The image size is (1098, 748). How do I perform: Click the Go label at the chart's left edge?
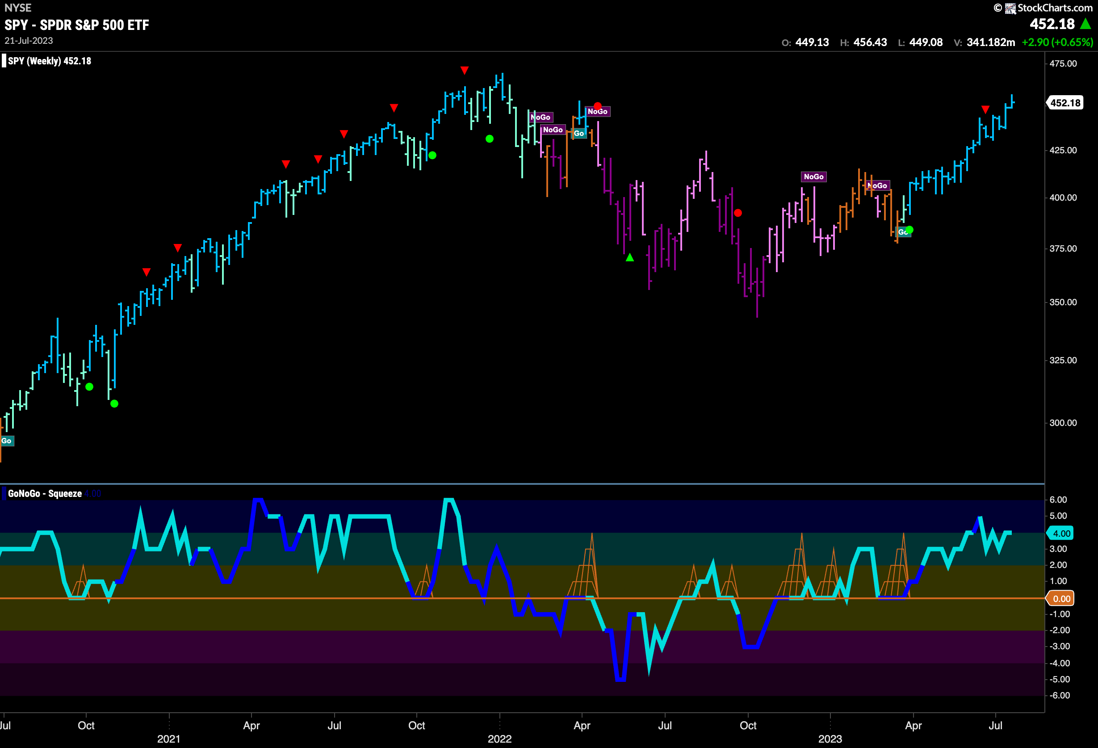tap(7, 441)
